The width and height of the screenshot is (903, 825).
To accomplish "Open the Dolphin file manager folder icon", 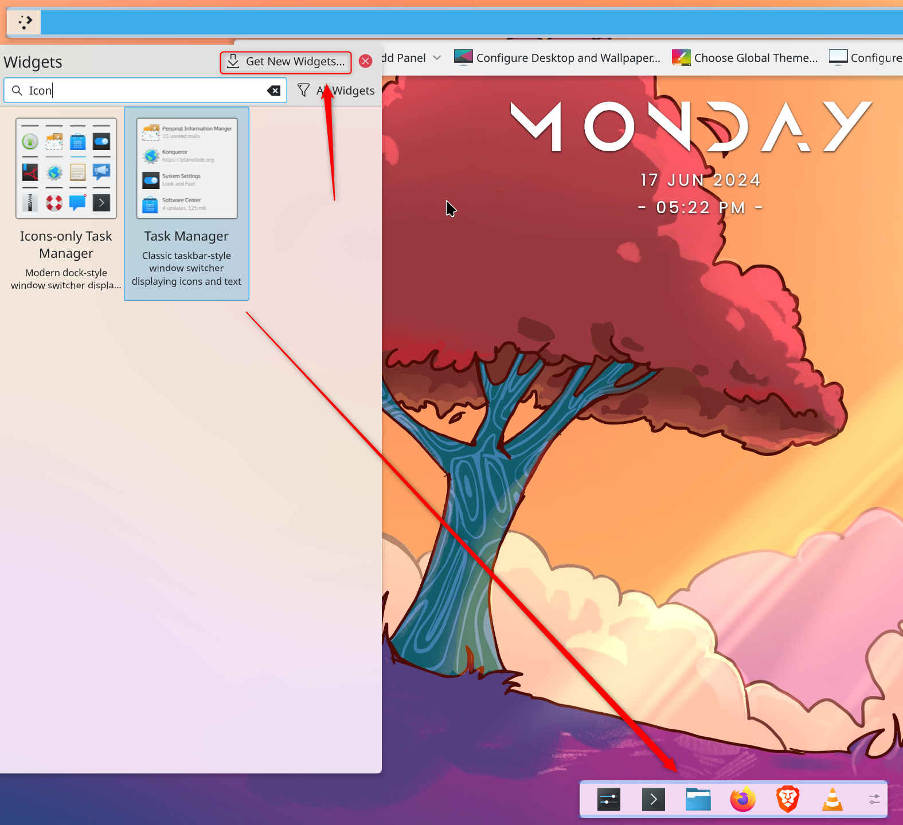I will click(x=698, y=799).
